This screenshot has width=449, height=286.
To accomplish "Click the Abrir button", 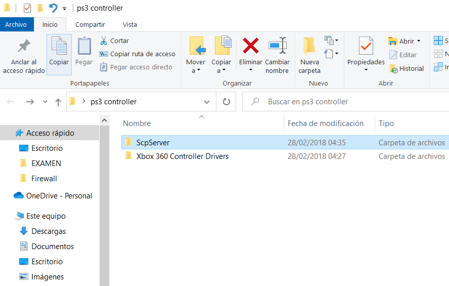I will 401,41.
